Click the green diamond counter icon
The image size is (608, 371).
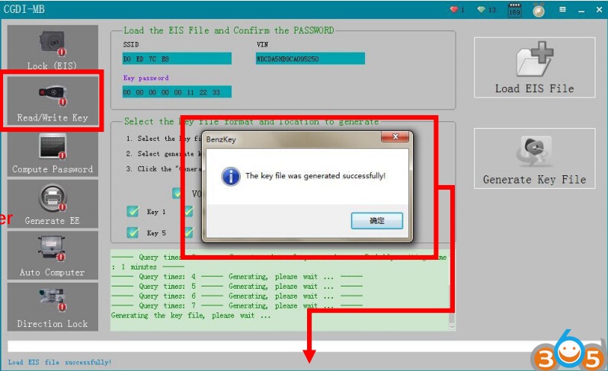(x=482, y=10)
